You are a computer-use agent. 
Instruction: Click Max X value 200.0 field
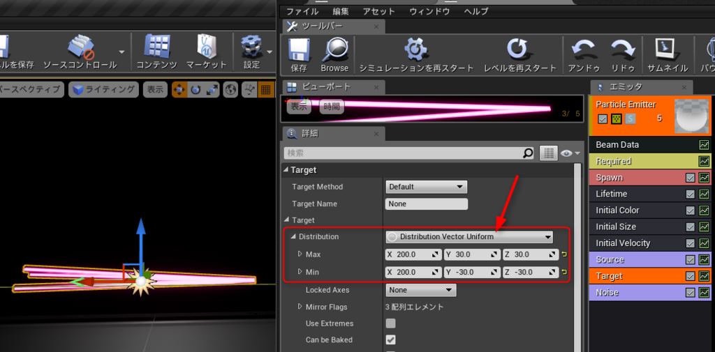click(413, 254)
